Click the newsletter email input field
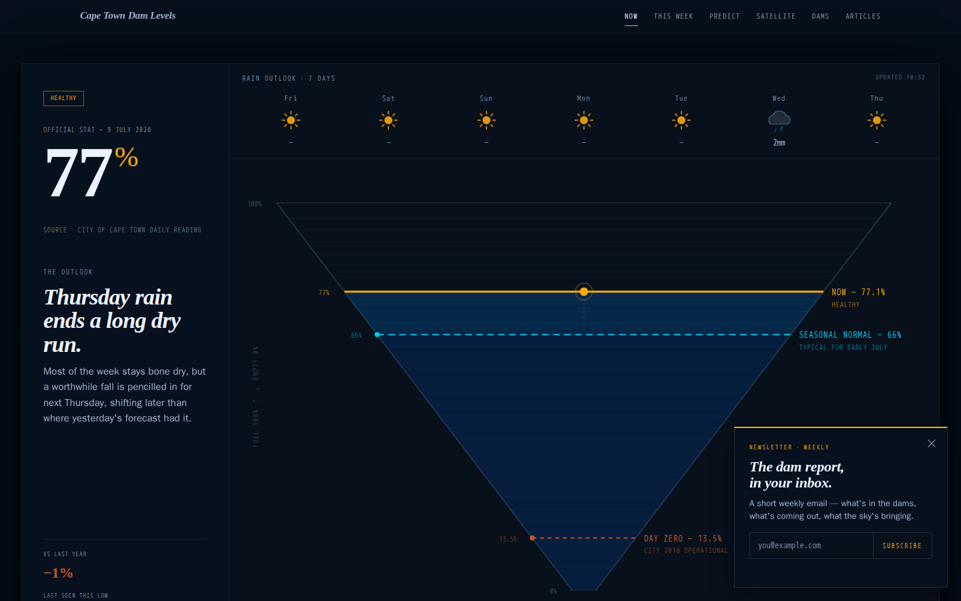 (812, 546)
